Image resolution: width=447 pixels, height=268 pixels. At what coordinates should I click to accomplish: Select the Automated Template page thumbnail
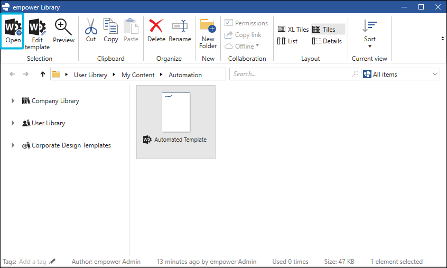(x=176, y=112)
